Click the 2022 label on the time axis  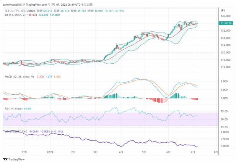pyautogui.click(x=50, y=151)
